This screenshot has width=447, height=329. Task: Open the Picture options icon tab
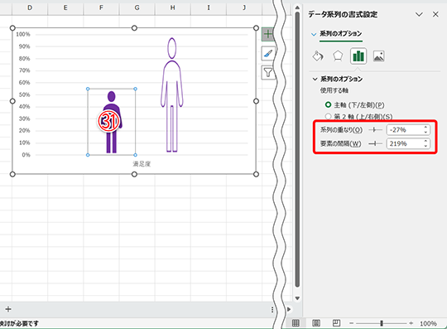pos(378,56)
